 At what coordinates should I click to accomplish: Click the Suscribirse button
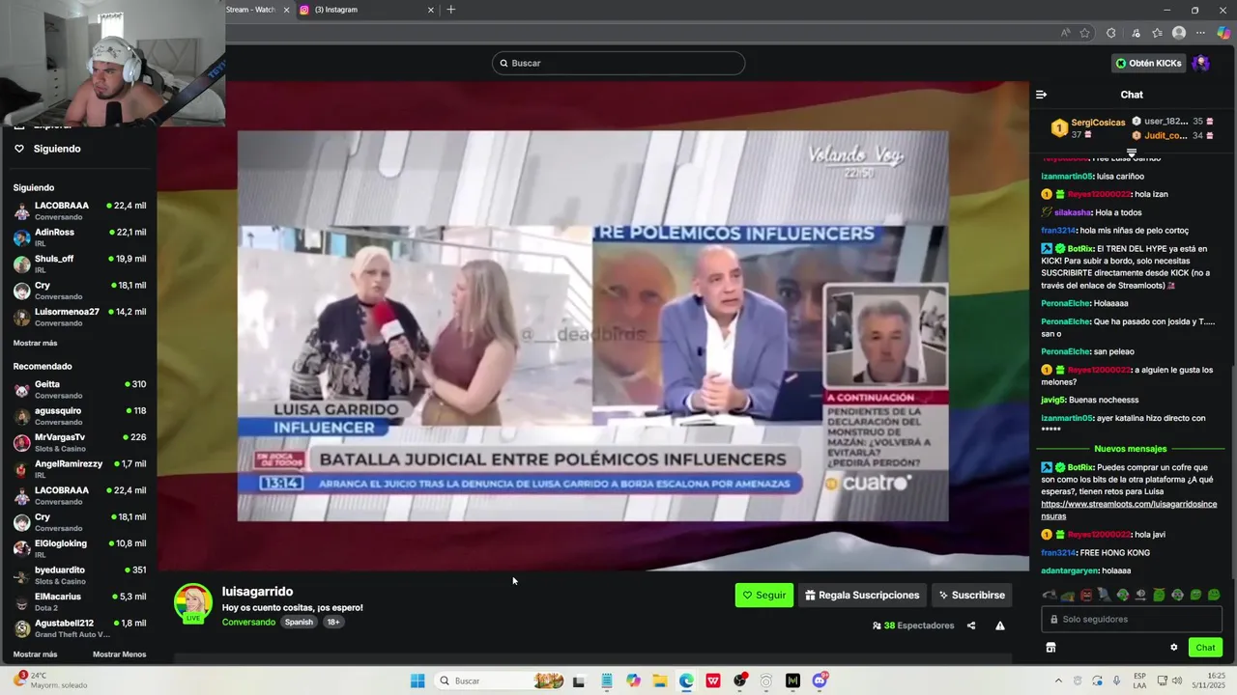[971, 595]
